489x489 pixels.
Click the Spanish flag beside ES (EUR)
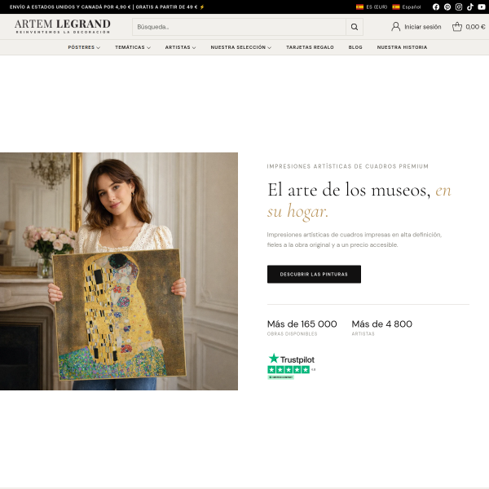click(359, 7)
